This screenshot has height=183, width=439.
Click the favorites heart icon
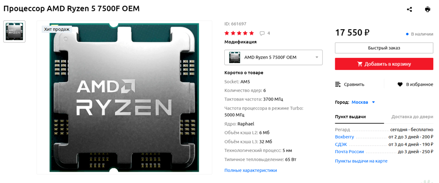point(400,84)
